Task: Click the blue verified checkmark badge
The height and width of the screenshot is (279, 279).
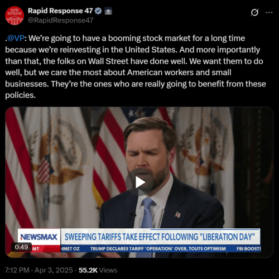Action: click(x=98, y=11)
